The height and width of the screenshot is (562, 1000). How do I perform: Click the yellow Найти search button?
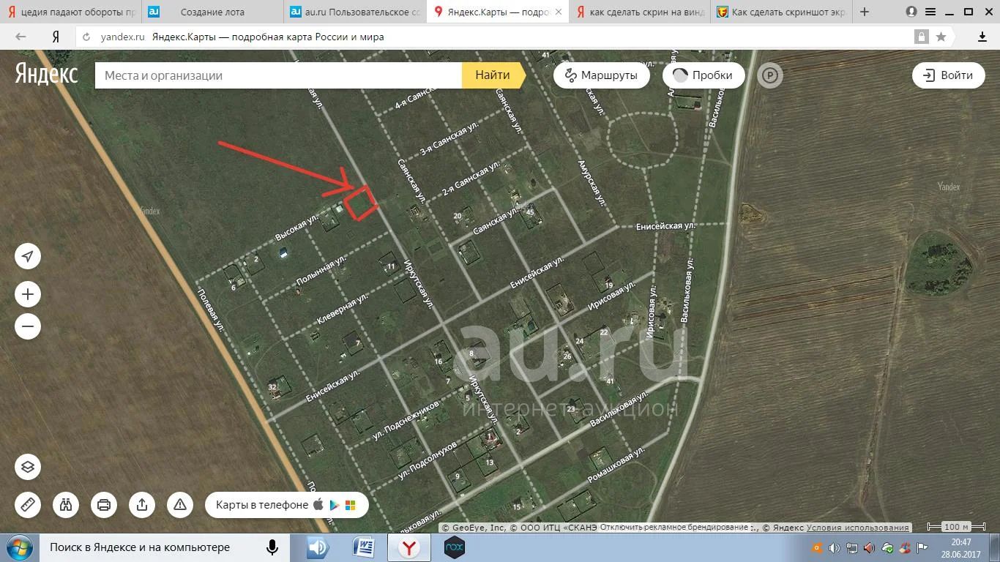tap(493, 75)
